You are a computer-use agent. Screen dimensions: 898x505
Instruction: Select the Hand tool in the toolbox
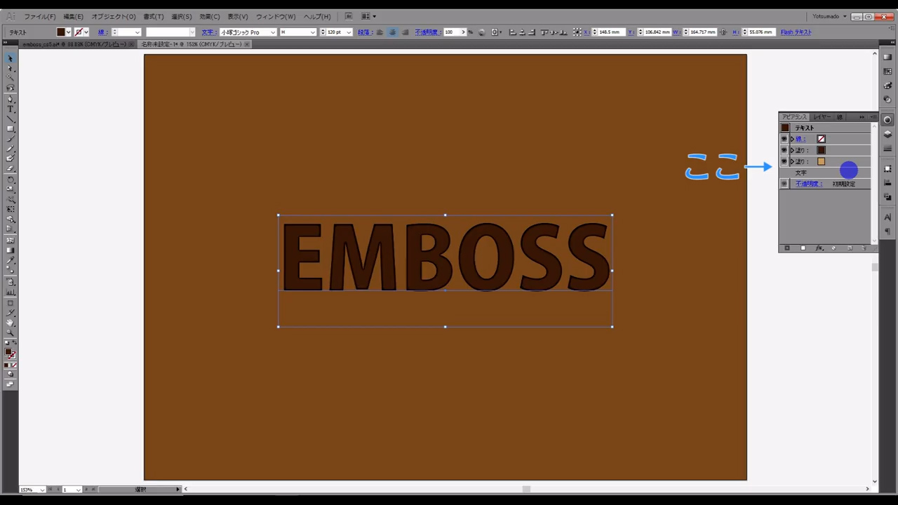[10, 323]
